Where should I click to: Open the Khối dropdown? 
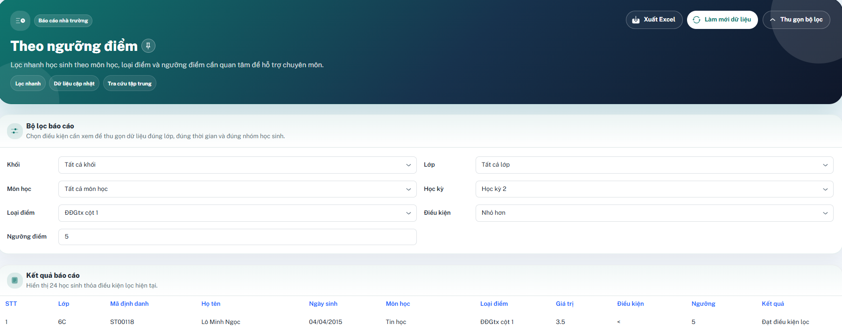[x=237, y=165]
